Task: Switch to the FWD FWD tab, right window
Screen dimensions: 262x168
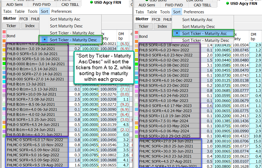Action: pyautogui.click(x=174, y=5)
